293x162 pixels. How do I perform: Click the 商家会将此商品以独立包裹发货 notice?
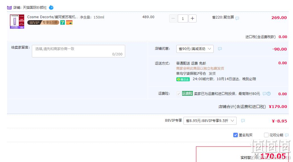click(200, 68)
